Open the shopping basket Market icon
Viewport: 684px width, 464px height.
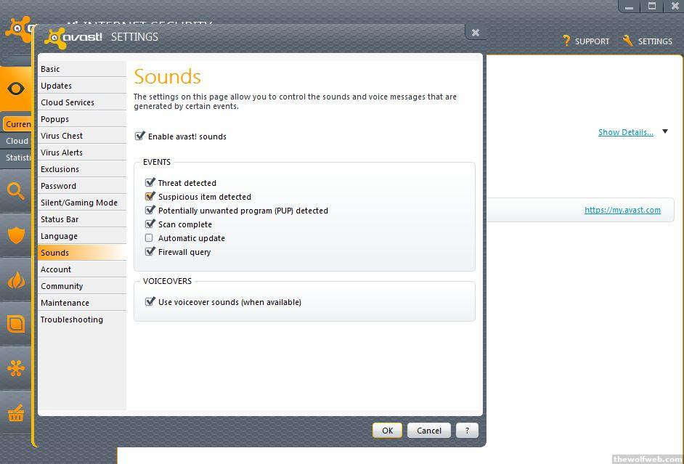point(16,414)
